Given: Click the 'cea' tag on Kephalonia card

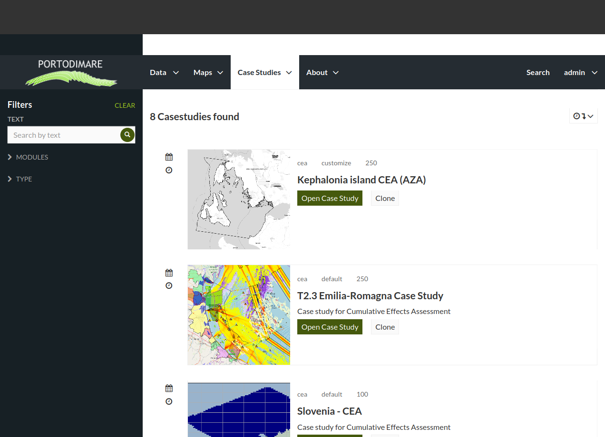Looking at the screenshot, I should coord(302,163).
